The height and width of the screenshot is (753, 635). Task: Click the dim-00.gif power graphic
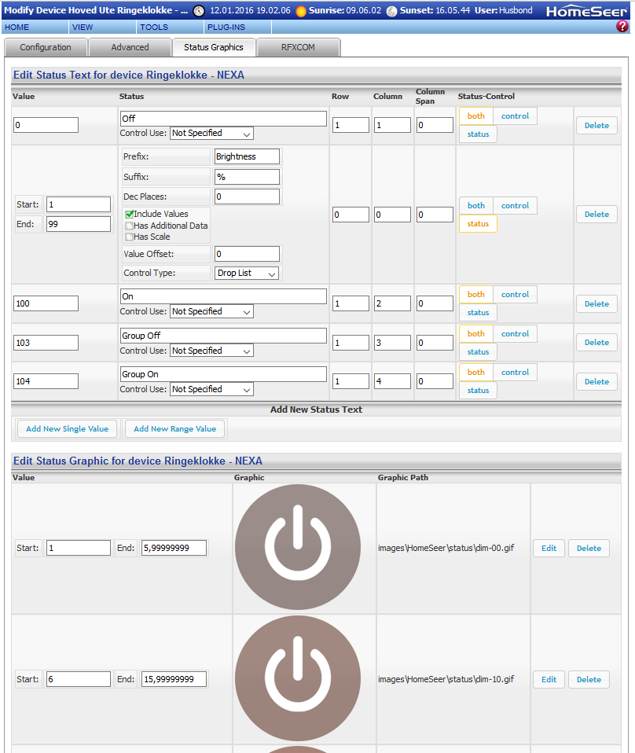tap(298, 547)
